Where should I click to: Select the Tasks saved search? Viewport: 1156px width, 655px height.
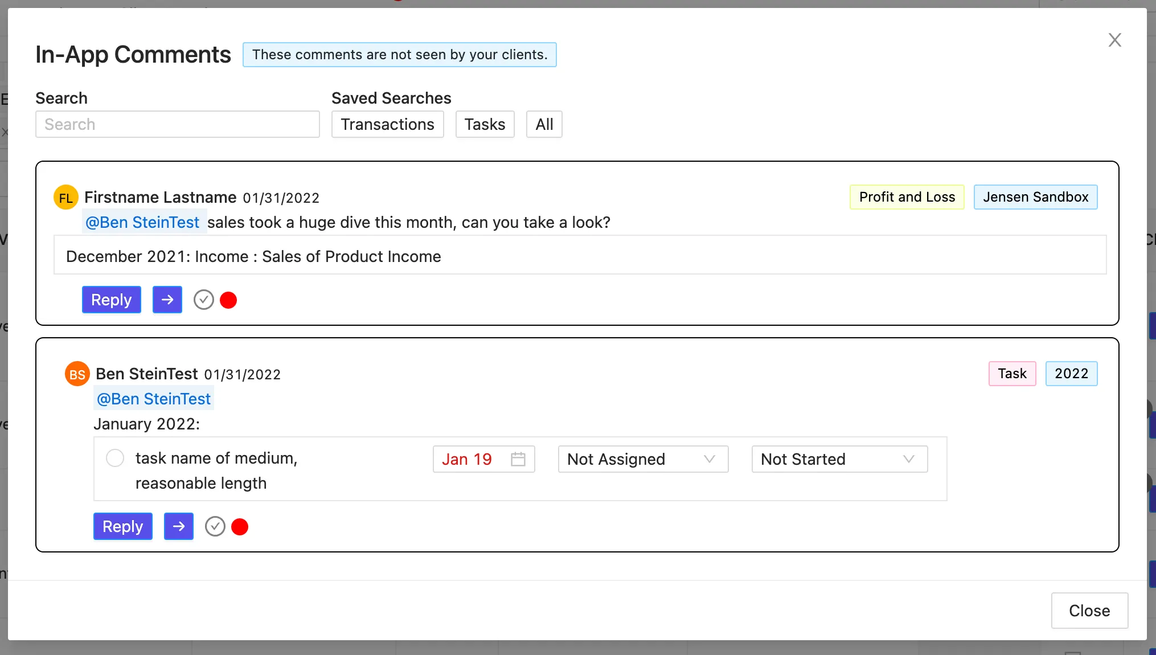tap(485, 124)
